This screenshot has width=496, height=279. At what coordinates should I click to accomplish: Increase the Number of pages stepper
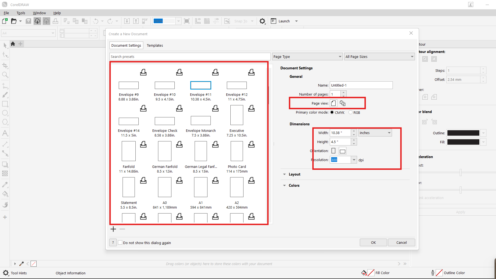(x=343, y=93)
